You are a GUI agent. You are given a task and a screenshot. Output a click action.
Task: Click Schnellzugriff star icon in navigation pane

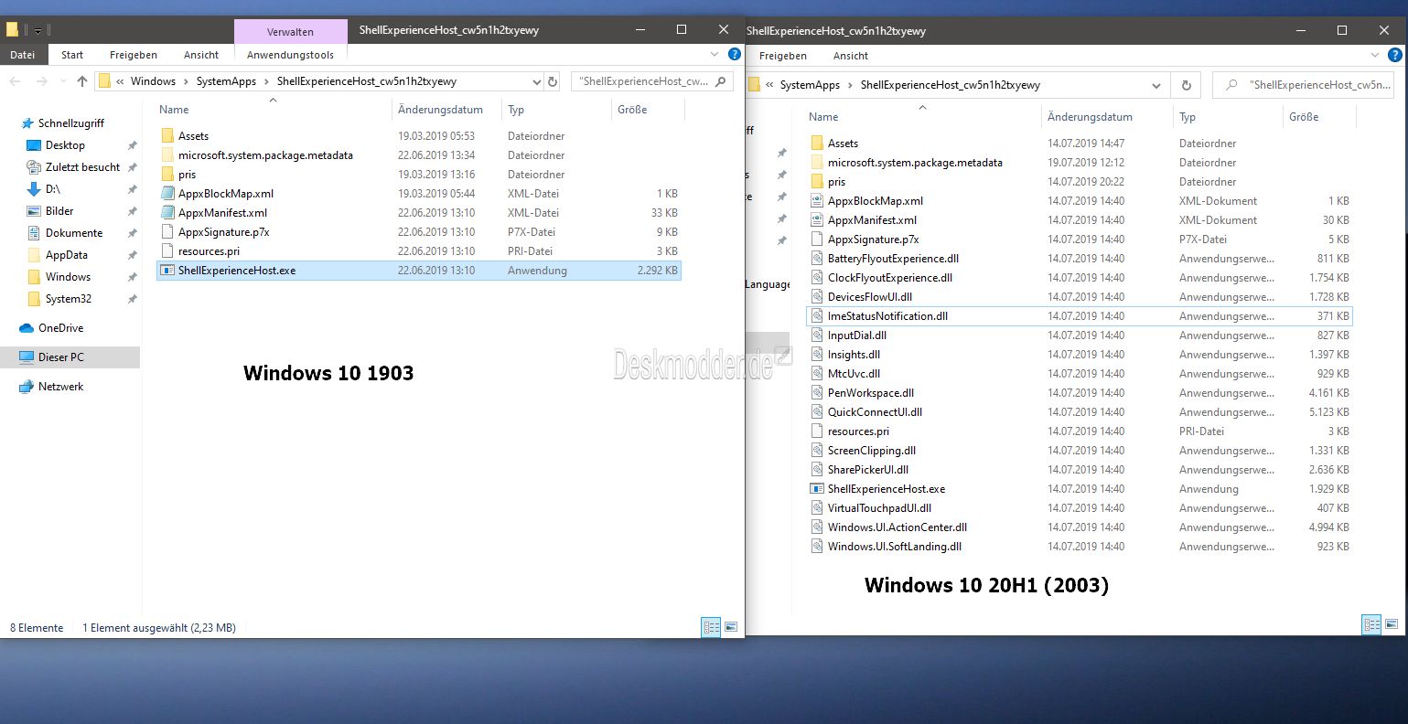click(x=27, y=122)
